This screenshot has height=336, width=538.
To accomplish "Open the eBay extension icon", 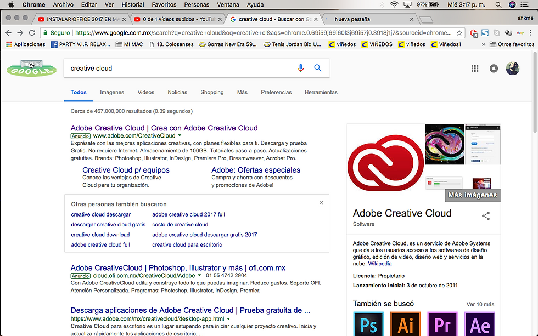I will pos(520,33).
